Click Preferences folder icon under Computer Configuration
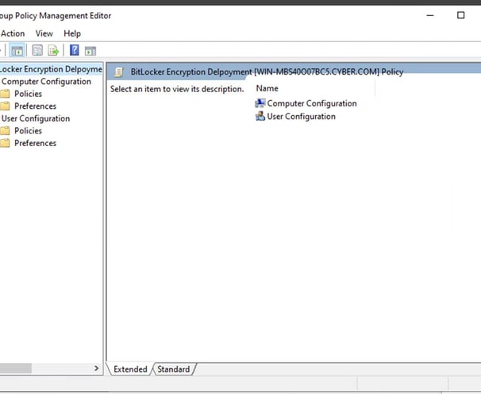This screenshot has height=394, width=481. point(5,106)
